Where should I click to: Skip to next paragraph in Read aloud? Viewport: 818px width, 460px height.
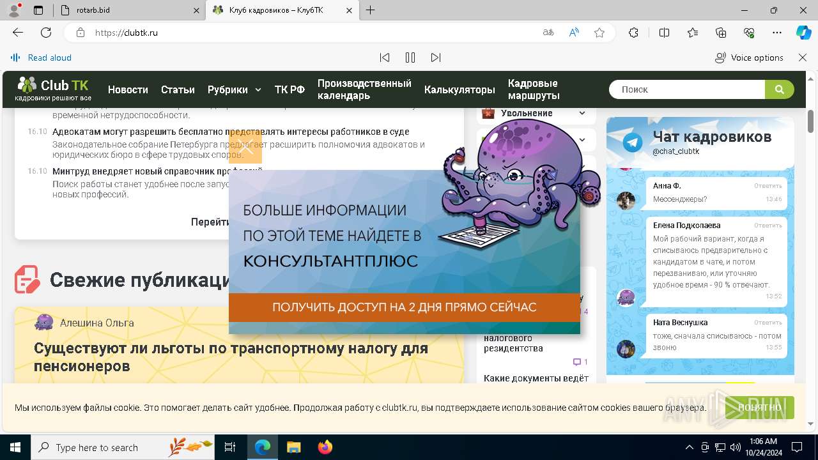[436, 57]
